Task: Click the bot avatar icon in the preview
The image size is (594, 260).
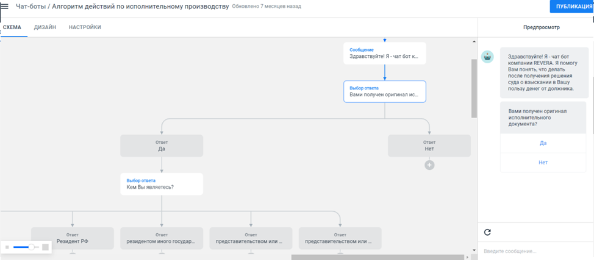Action: (487, 57)
